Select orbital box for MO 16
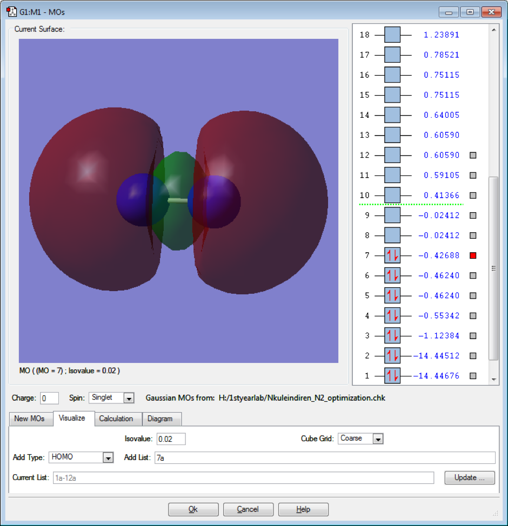This screenshot has height=526, width=508. pos(392,75)
